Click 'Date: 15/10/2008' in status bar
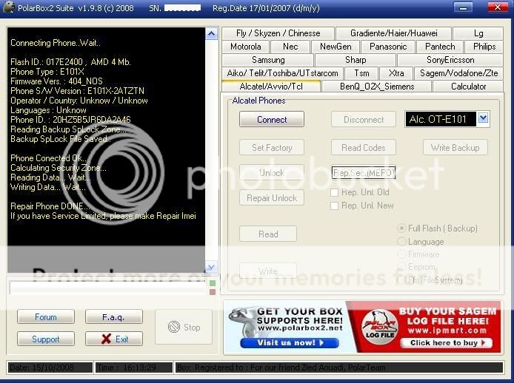 (50, 367)
